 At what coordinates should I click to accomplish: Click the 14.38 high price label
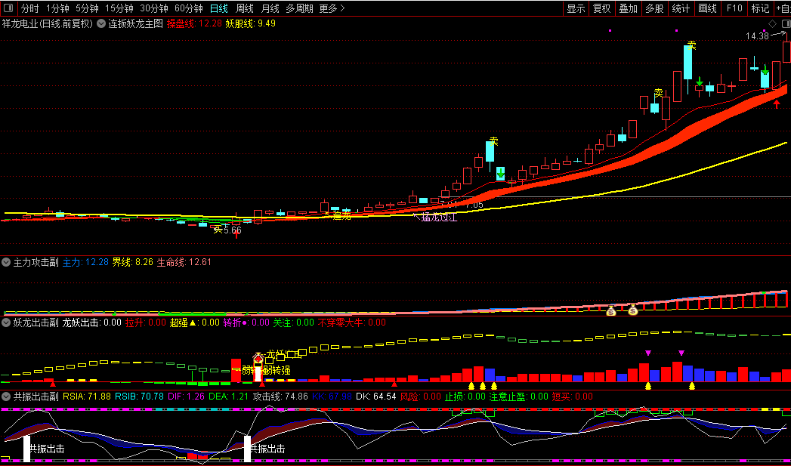tap(756, 35)
